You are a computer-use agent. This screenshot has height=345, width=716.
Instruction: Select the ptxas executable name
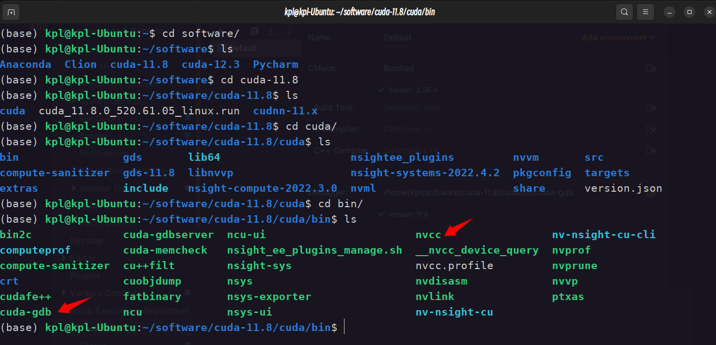click(x=568, y=297)
